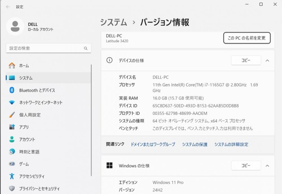Click the DELL ローカル アカウント profile text
The height and width of the screenshot is (194, 282).
41,27
